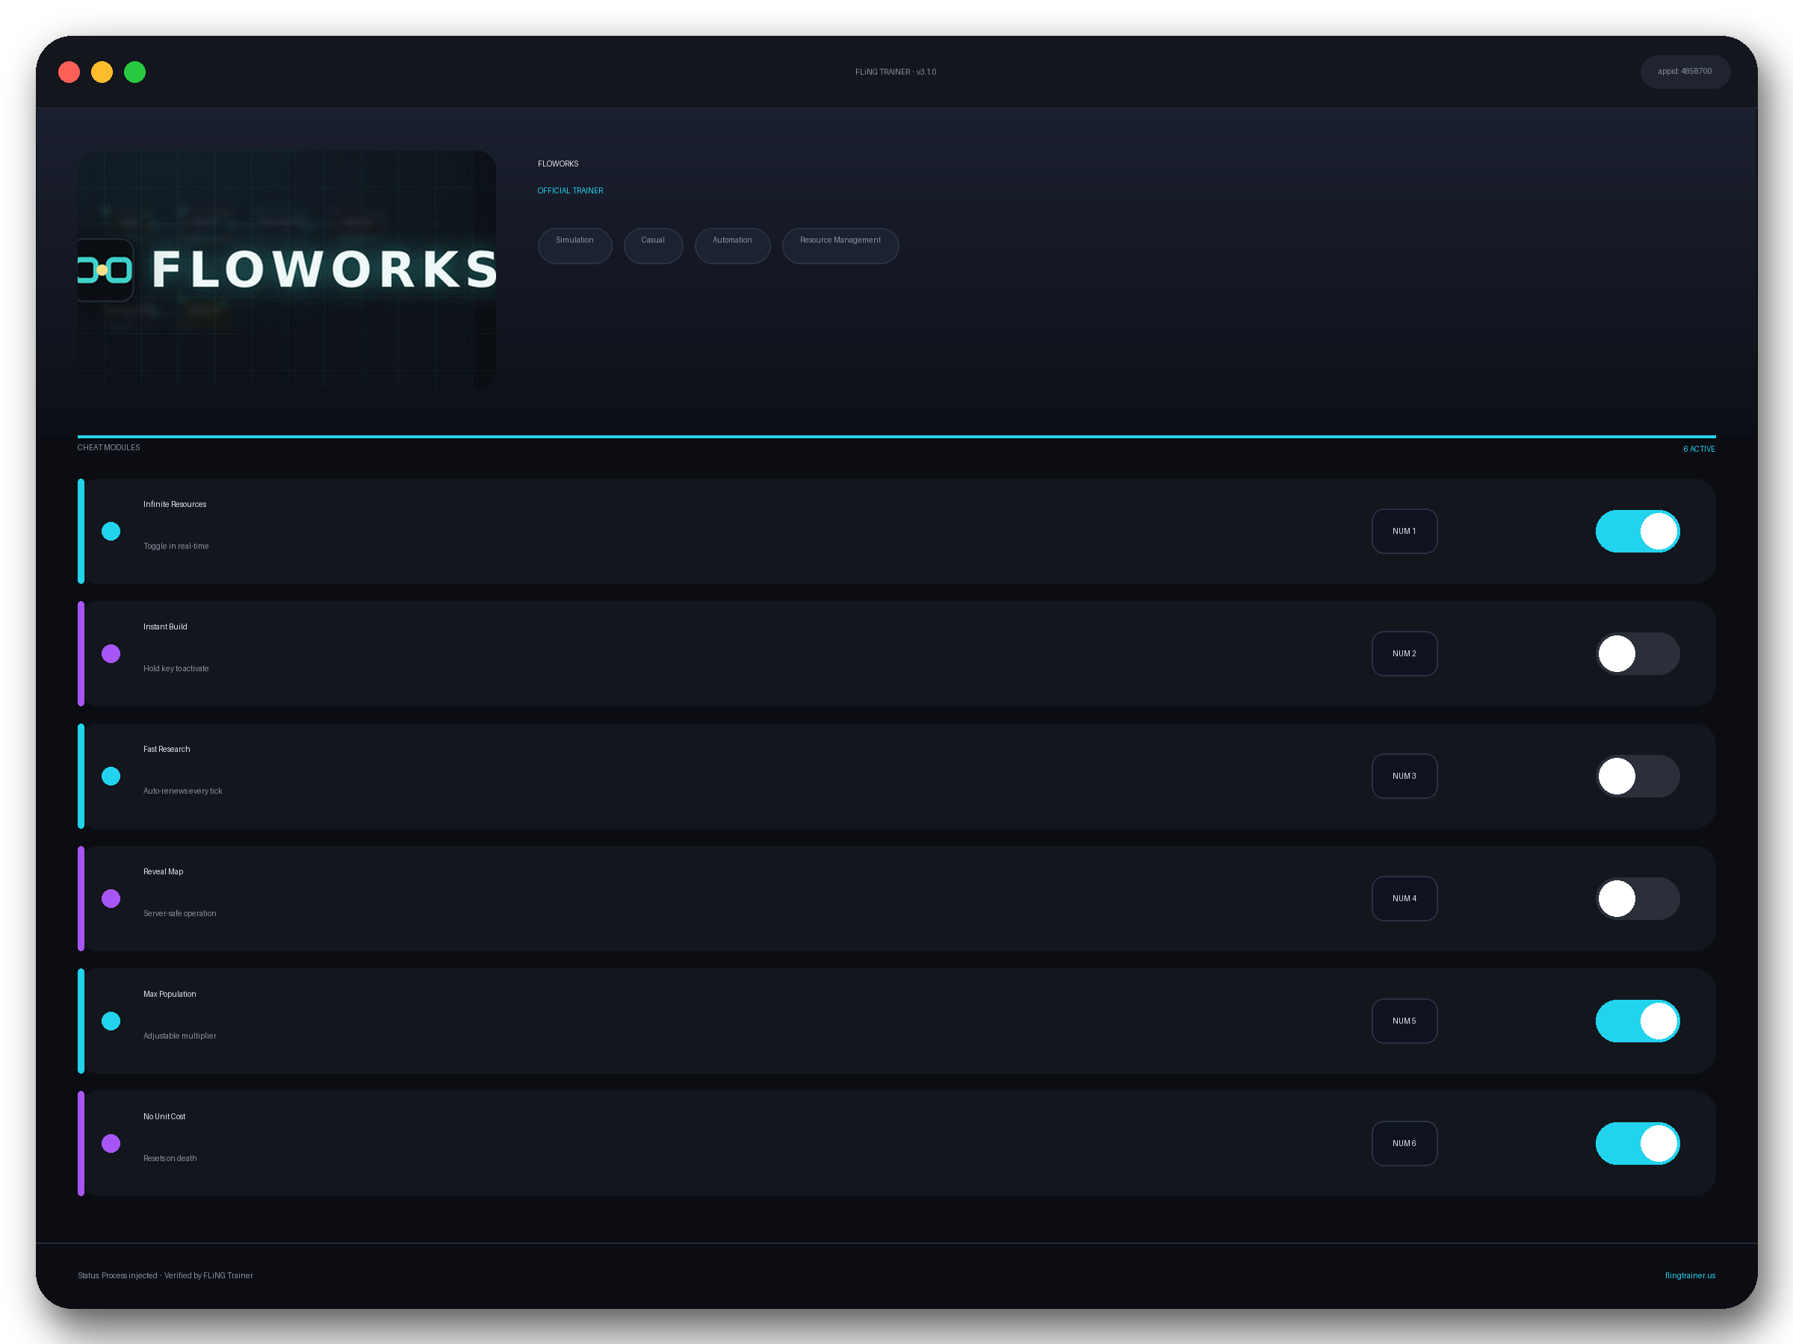The width and height of the screenshot is (1793, 1344).
Task: Enable the Reveal Map toggle
Action: [x=1638, y=898]
